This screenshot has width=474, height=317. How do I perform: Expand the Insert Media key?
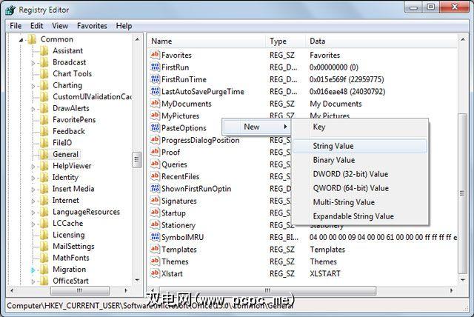click(x=33, y=189)
